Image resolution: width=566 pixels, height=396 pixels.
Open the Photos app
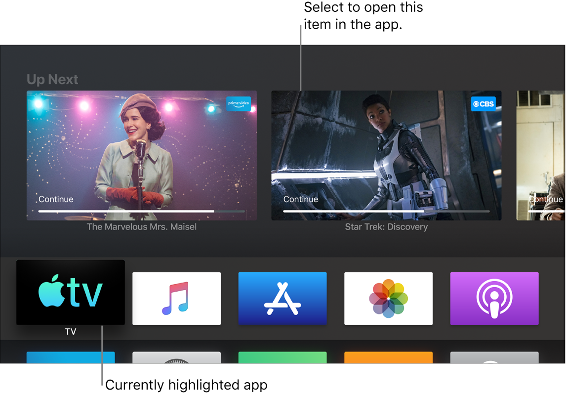pyautogui.click(x=388, y=299)
